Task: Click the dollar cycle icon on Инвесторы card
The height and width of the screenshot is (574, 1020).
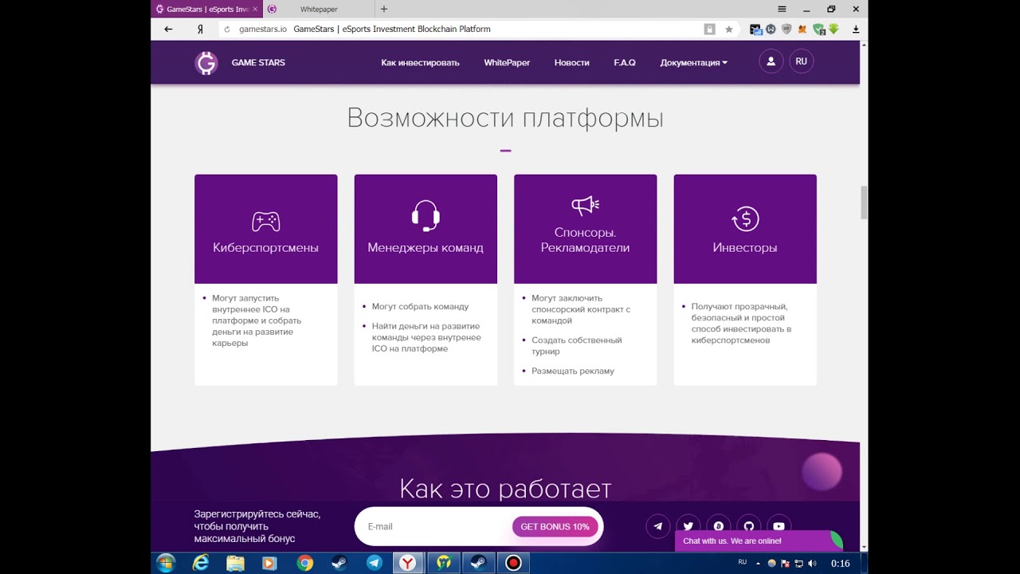Action: 745,218
